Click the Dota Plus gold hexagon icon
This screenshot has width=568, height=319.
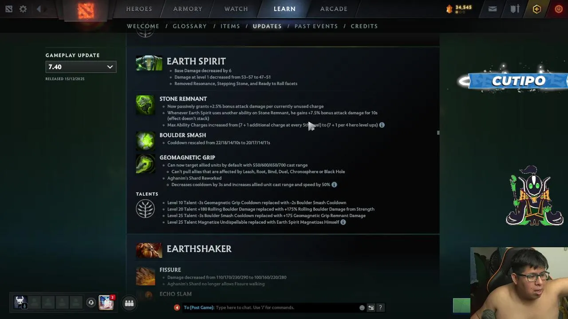[x=537, y=9]
